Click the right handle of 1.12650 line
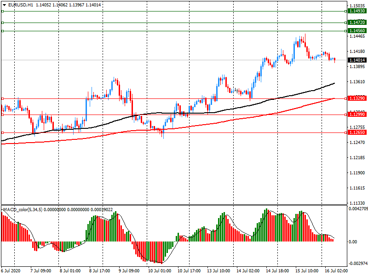Image resolution: width=368 pixels, height=276 pixels. click(x=346, y=133)
